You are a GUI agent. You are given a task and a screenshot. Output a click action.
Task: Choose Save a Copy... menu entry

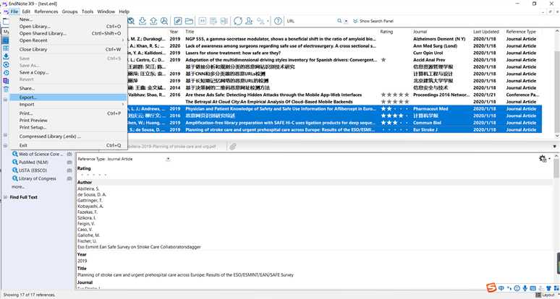[68, 72]
